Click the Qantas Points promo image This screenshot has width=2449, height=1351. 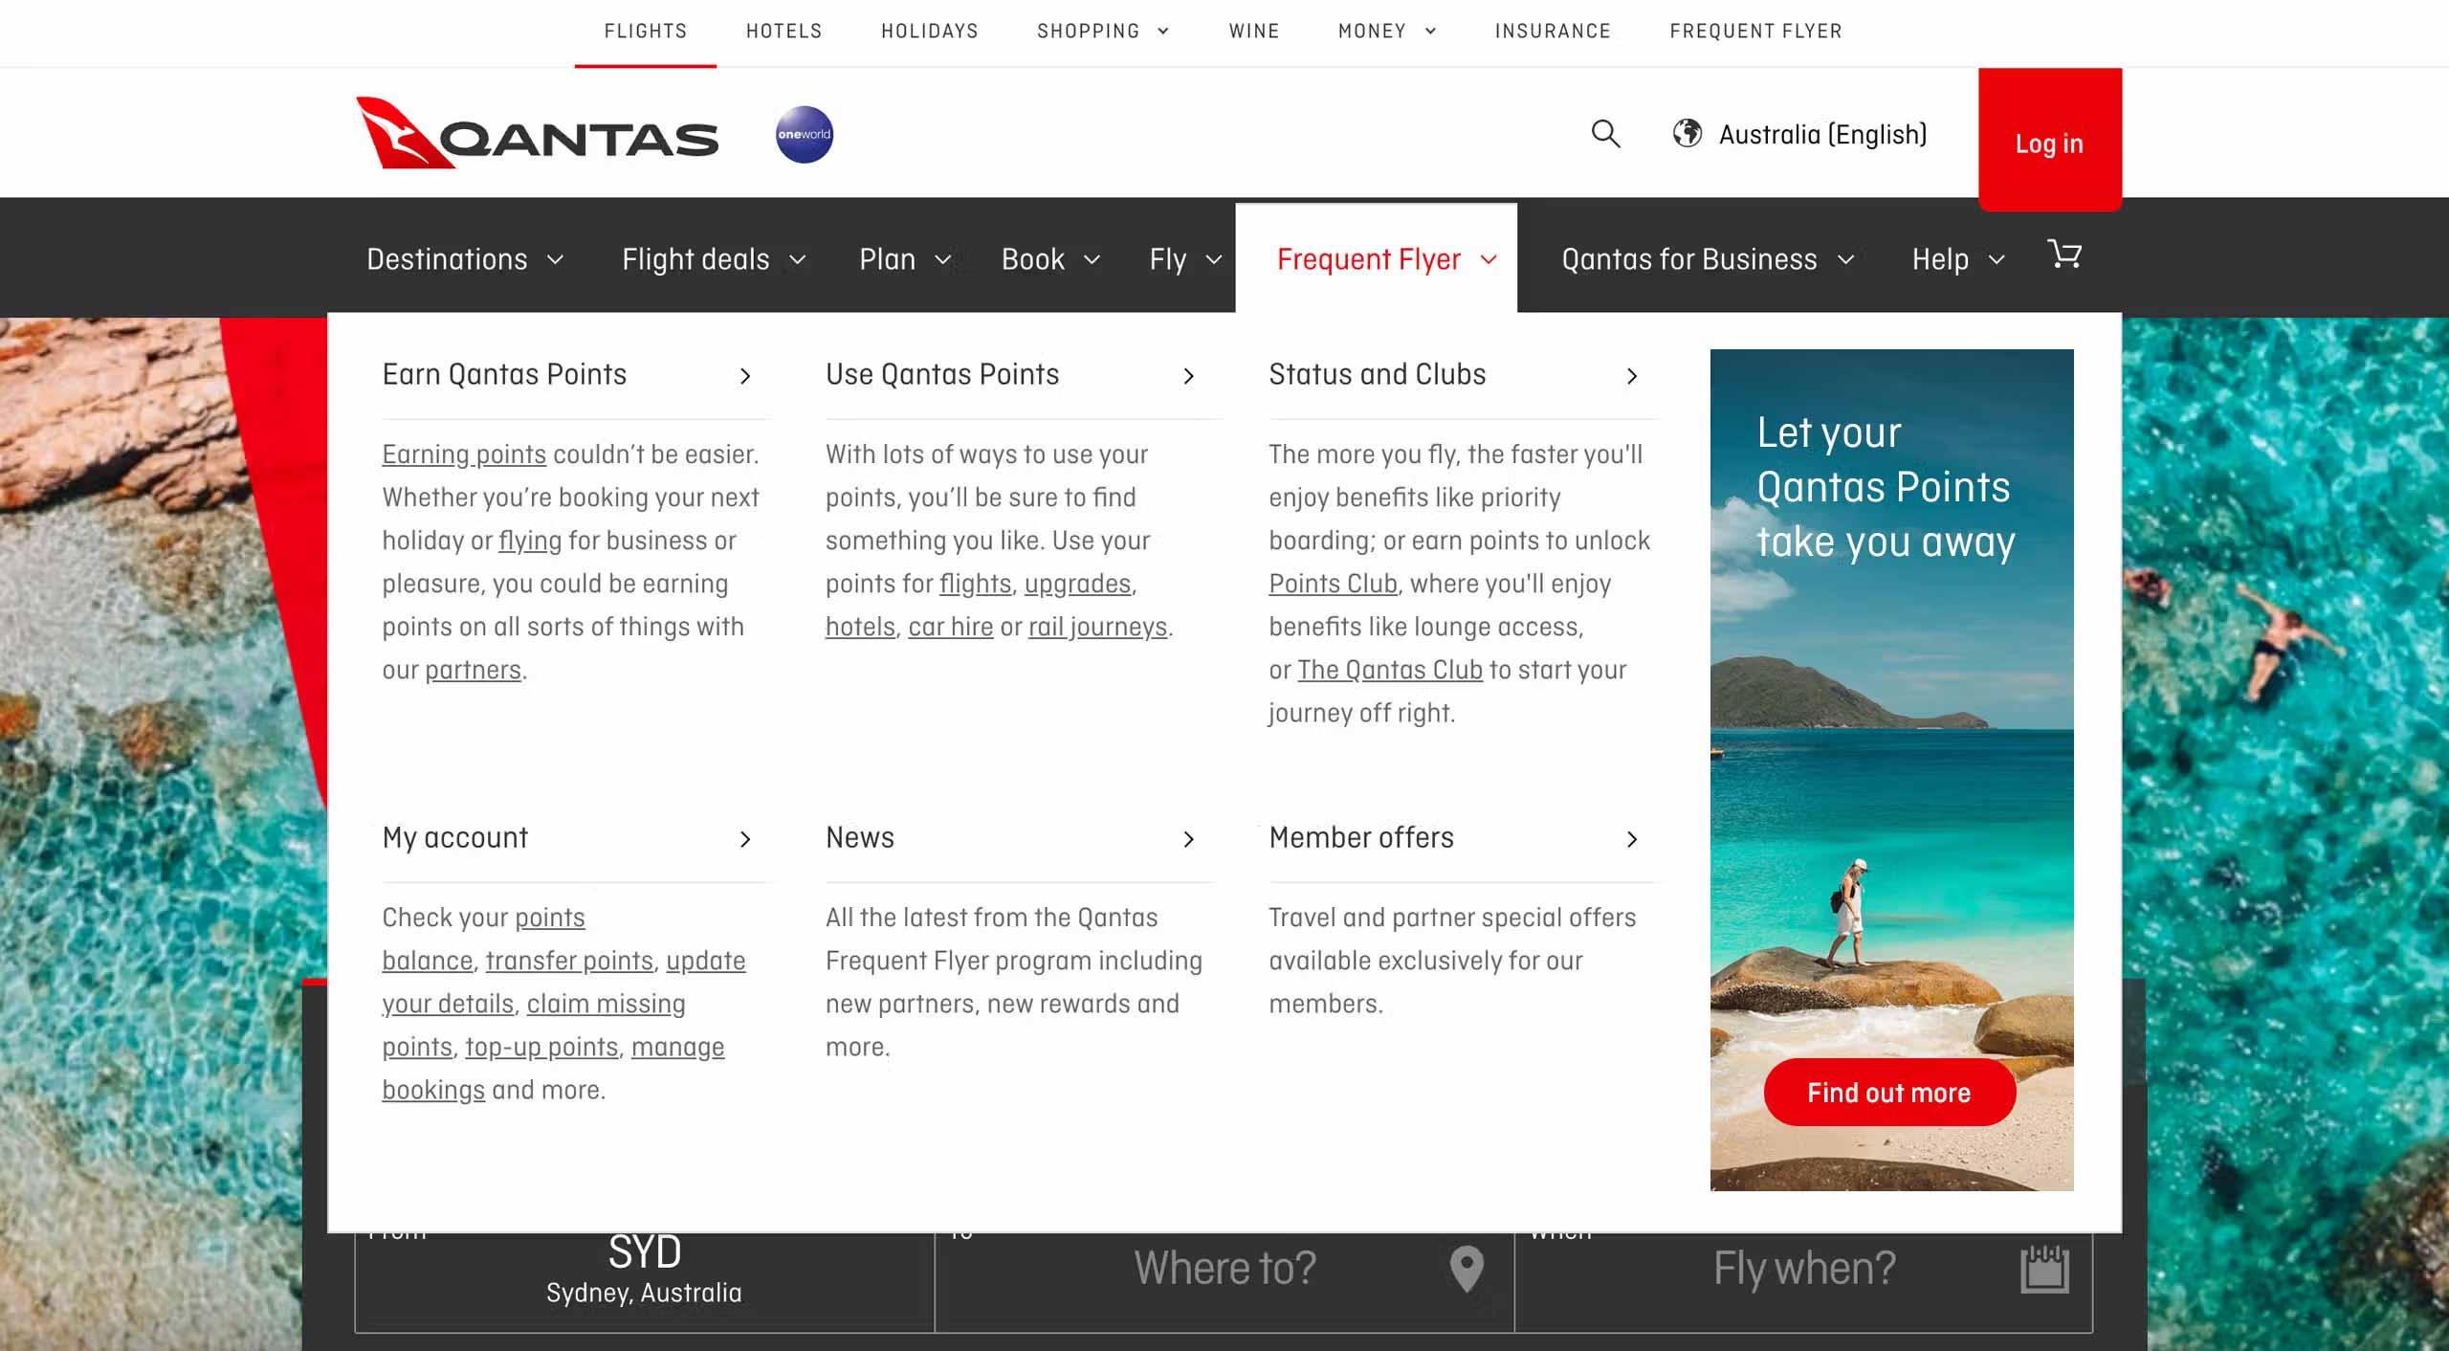1891,769
